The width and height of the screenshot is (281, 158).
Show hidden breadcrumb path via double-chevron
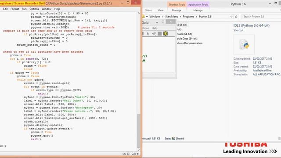pyautogui.click(x=147, y=17)
